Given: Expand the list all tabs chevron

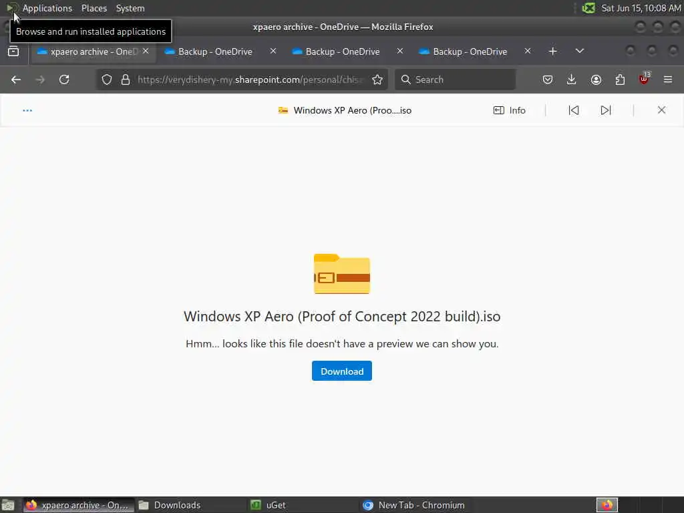Looking at the screenshot, I should 579,51.
